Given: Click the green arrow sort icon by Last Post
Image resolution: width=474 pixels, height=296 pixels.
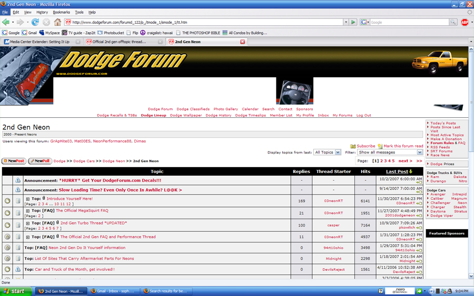Looking at the screenshot, I should (410, 171).
